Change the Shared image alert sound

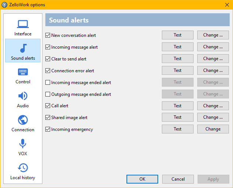(213, 117)
